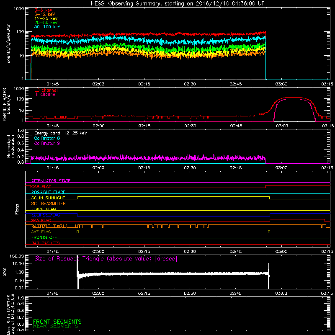Select the SAA FLAG label
335x335 pixels.
(41, 221)
